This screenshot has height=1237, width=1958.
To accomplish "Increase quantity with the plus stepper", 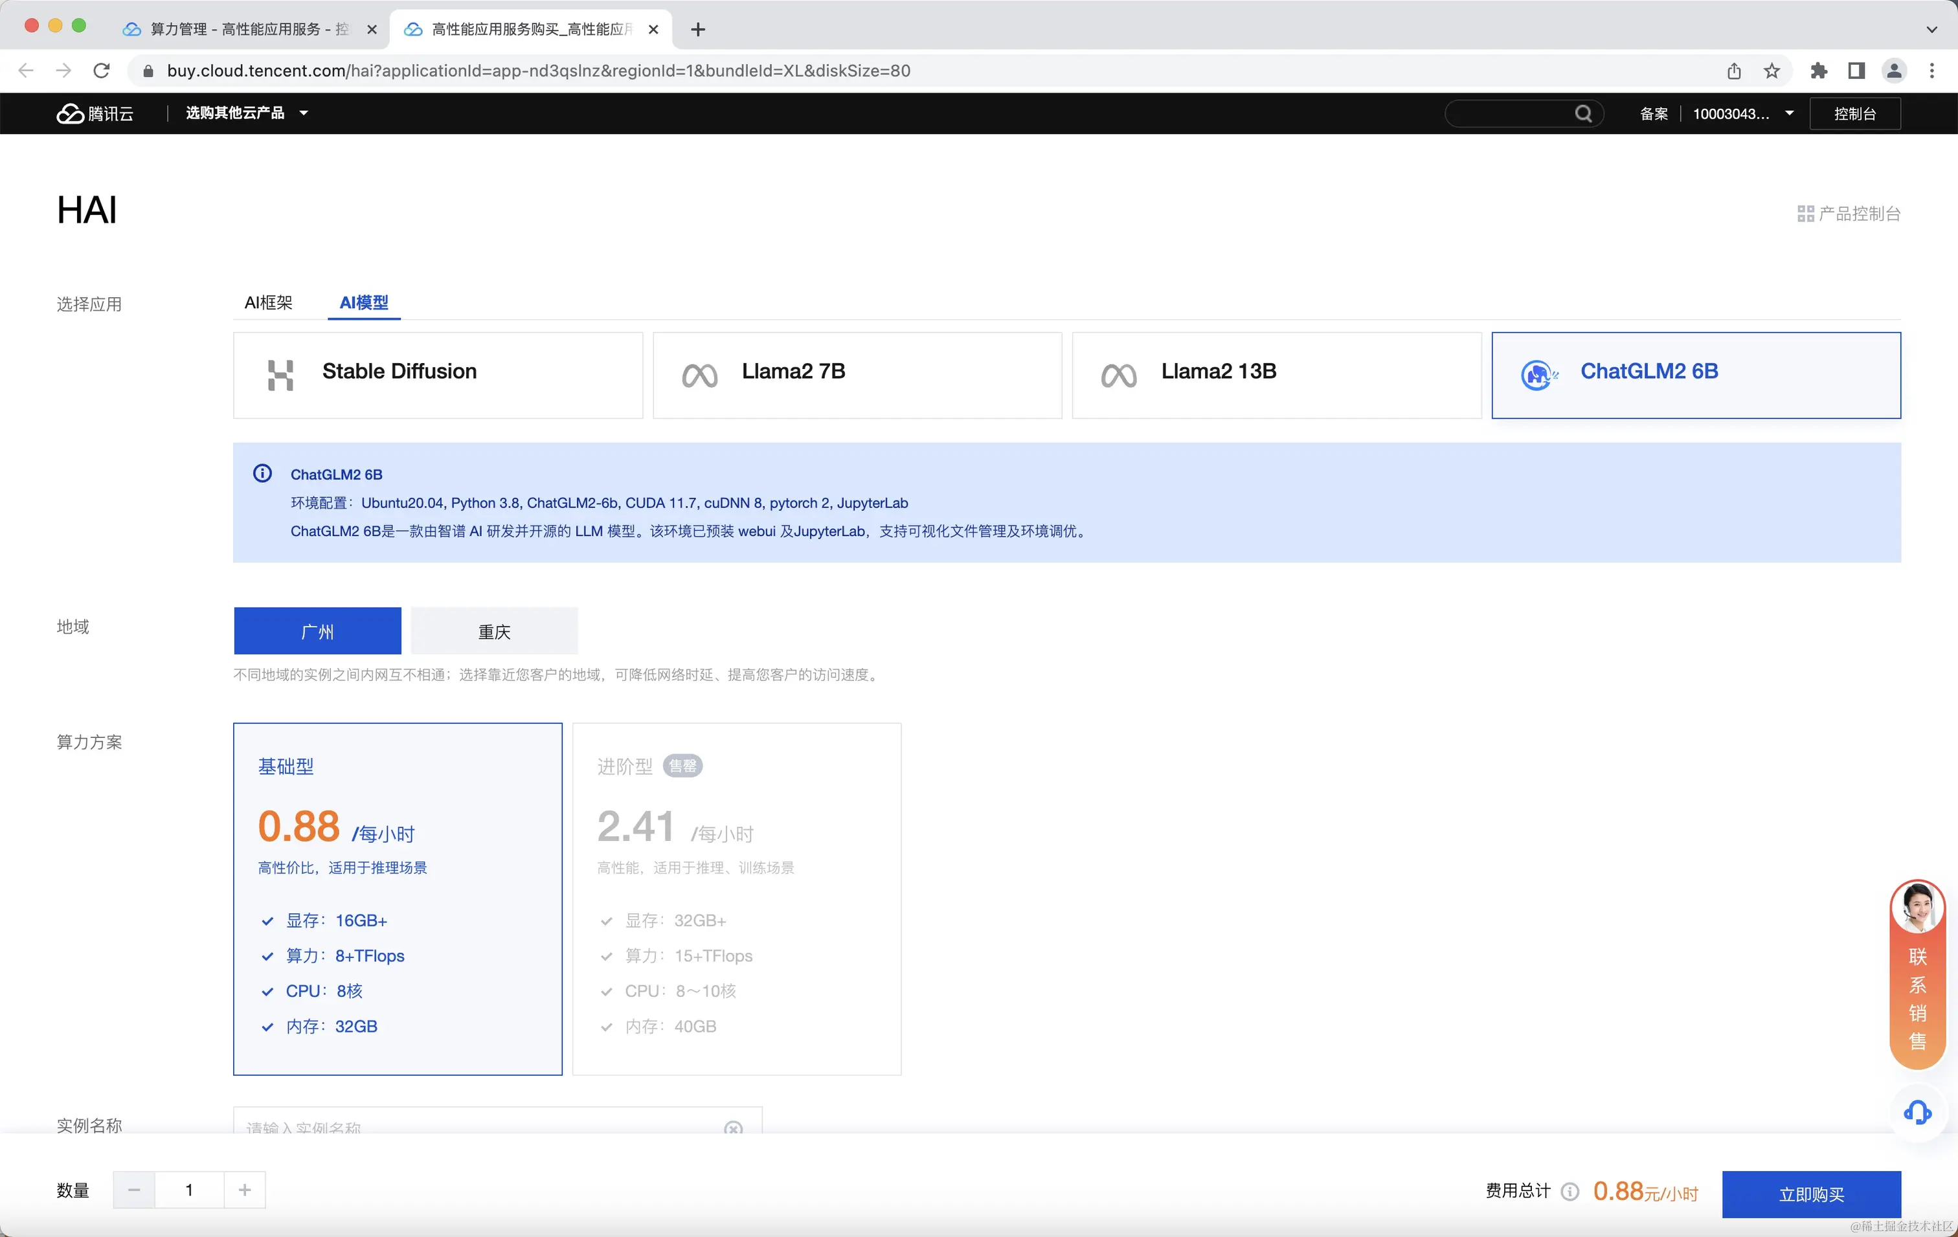I will click(x=245, y=1190).
